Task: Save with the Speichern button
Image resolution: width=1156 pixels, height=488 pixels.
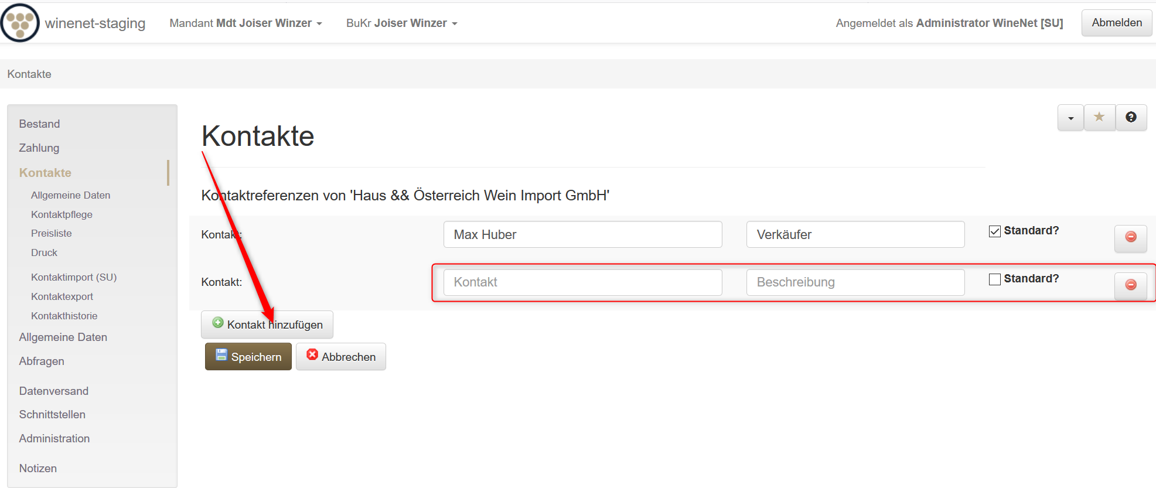Action: click(x=248, y=357)
